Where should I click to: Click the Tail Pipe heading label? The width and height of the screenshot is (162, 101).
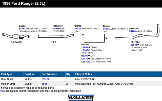(x=135, y=42)
